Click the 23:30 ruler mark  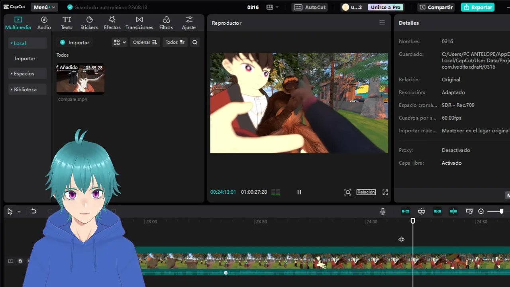261,222
